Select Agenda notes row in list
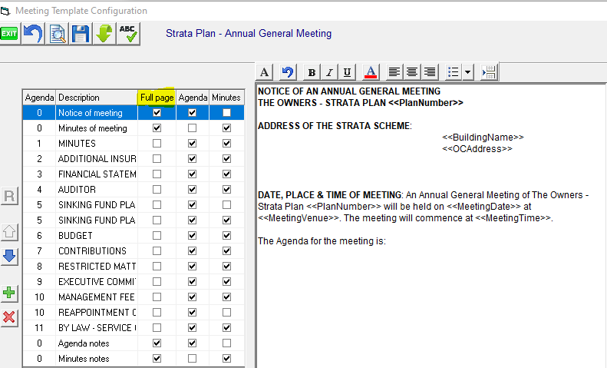The width and height of the screenshot is (607, 368). point(134,343)
